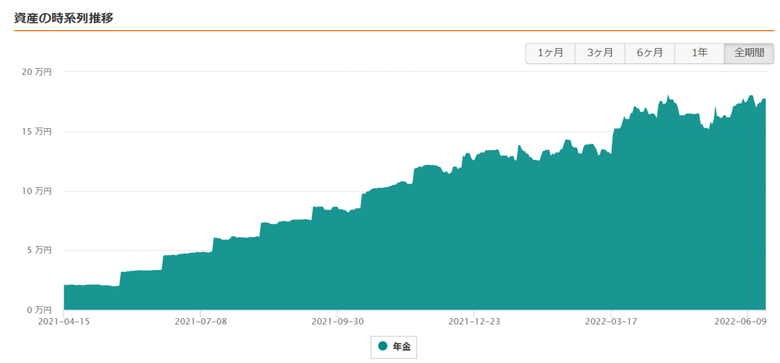Toggle the 年金 legend entry
This screenshot has height=363, width=780.
tap(394, 347)
